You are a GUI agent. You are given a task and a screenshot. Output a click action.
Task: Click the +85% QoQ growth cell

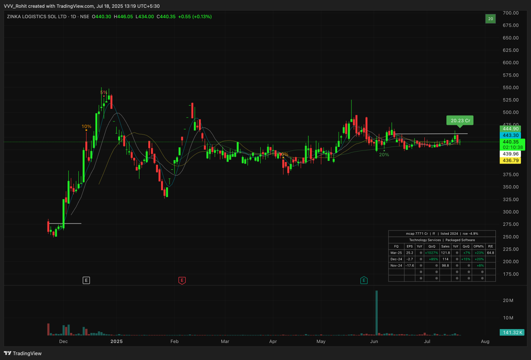(432, 259)
